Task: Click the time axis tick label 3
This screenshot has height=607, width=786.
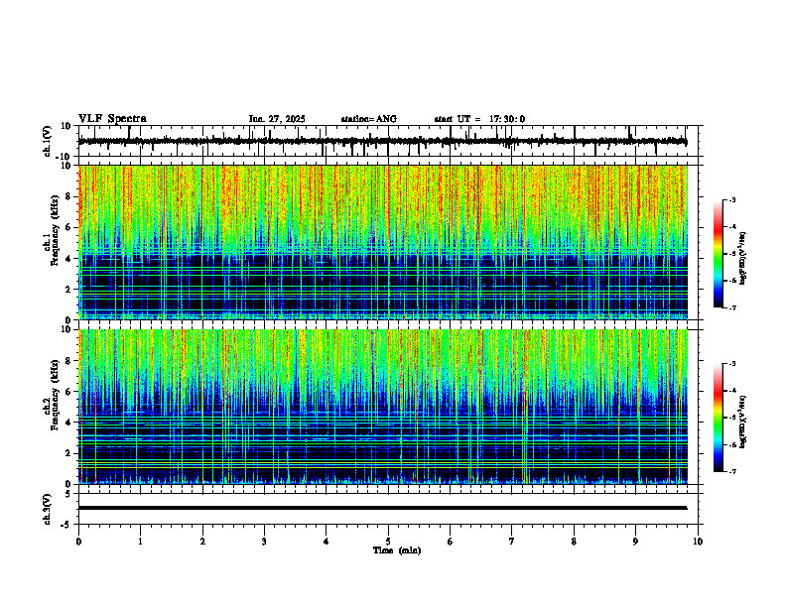Action: pyautogui.click(x=264, y=542)
